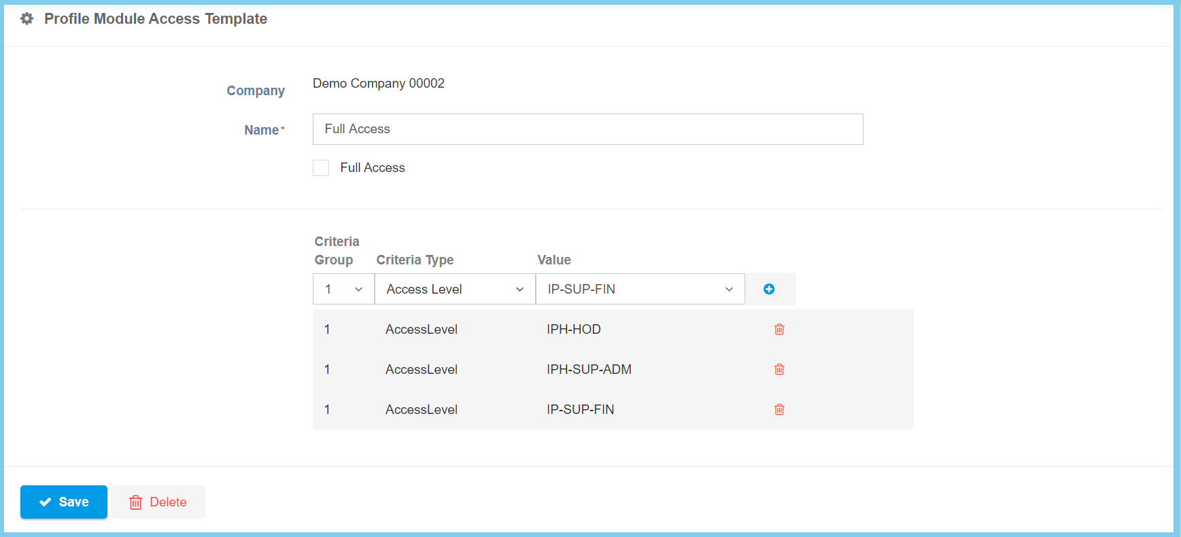Click the gear icon beside the page title
The height and width of the screenshot is (537, 1181).
tap(27, 19)
